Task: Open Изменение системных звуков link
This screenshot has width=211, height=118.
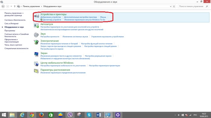Action: click(75, 37)
